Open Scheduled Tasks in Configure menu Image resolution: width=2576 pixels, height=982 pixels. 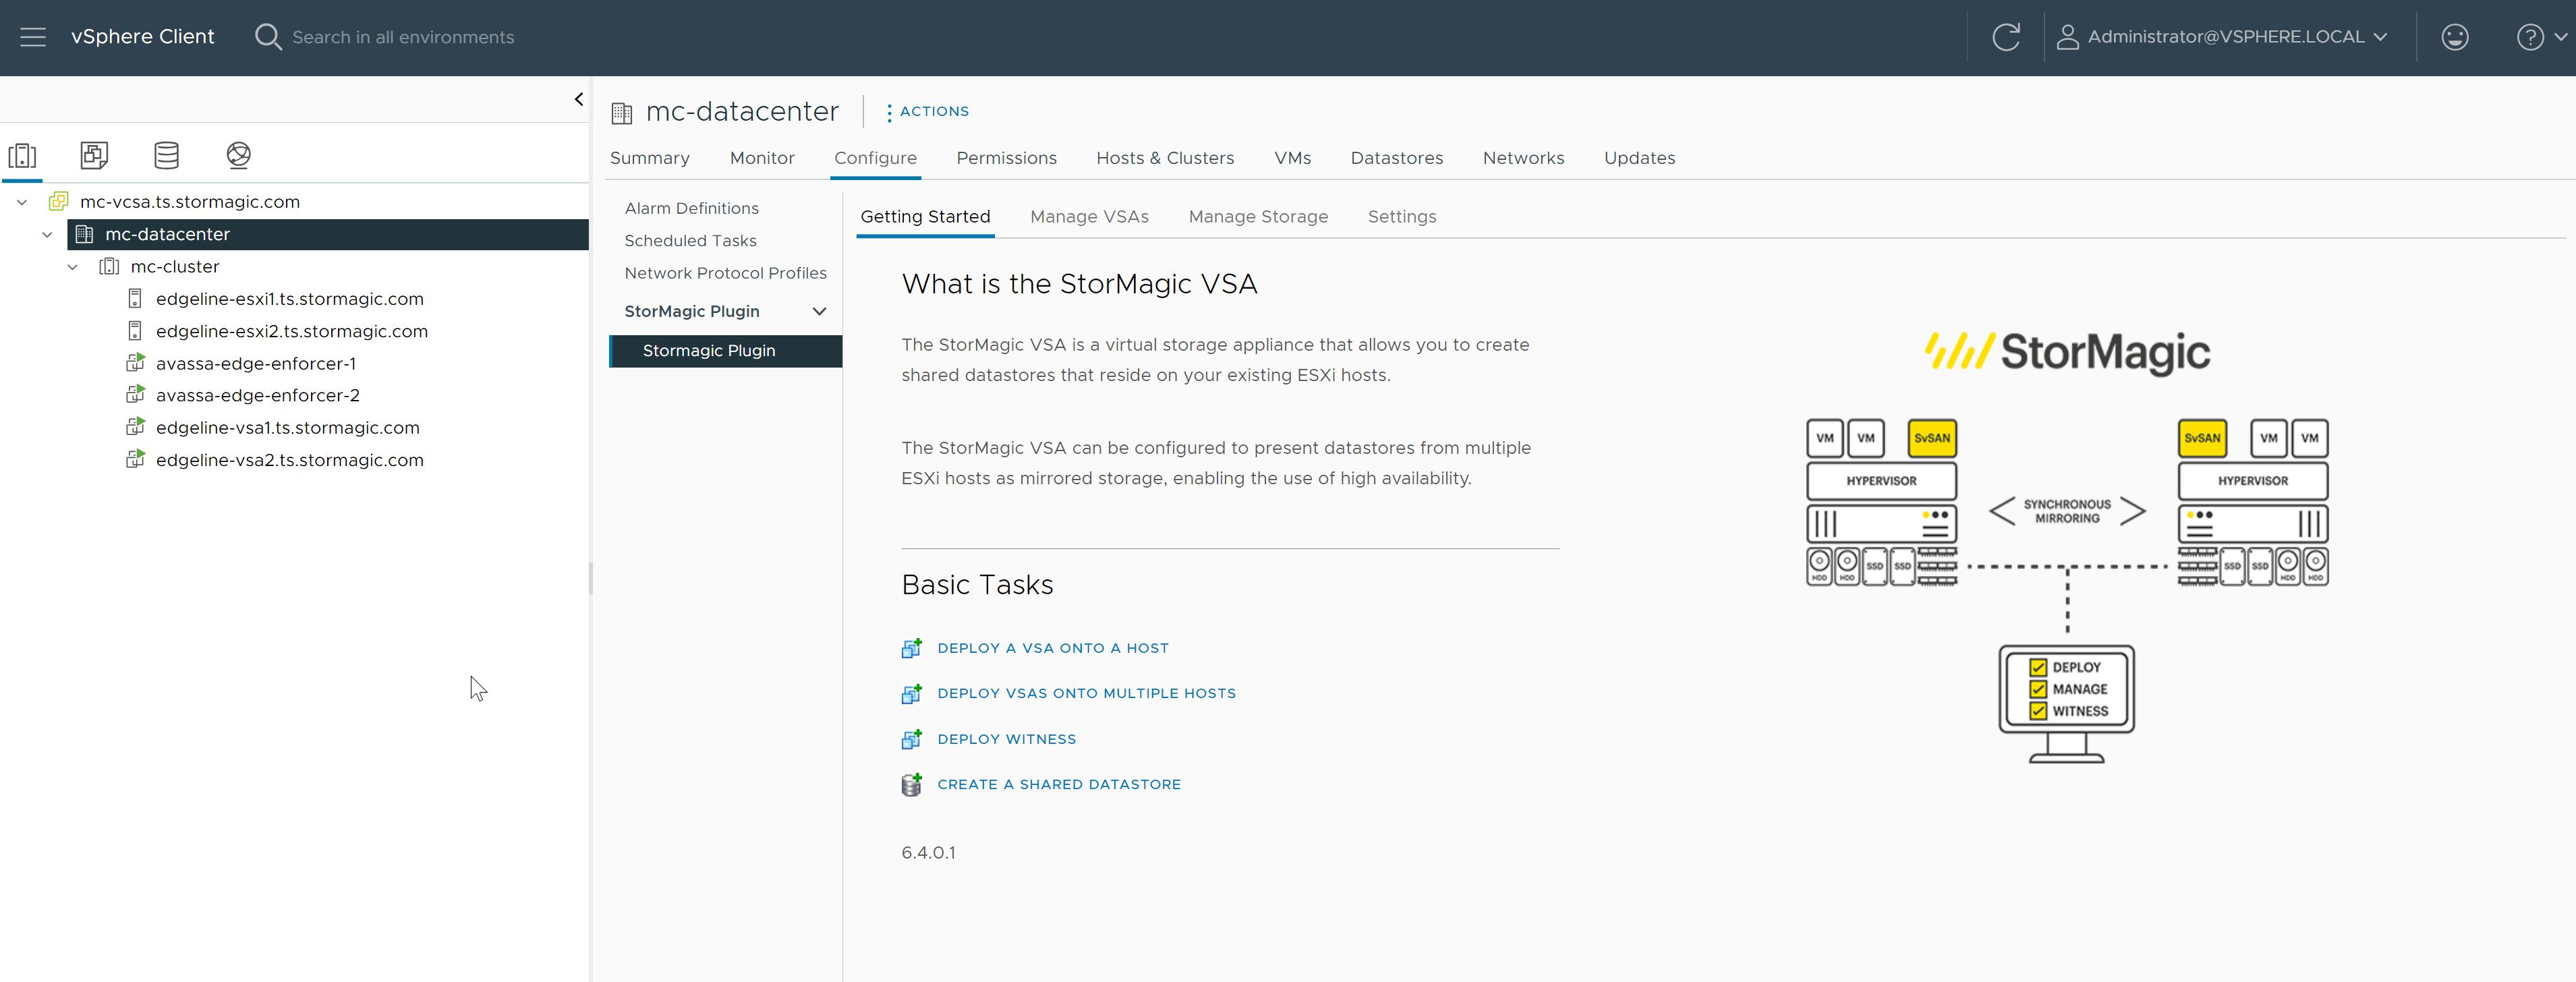[x=690, y=241]
